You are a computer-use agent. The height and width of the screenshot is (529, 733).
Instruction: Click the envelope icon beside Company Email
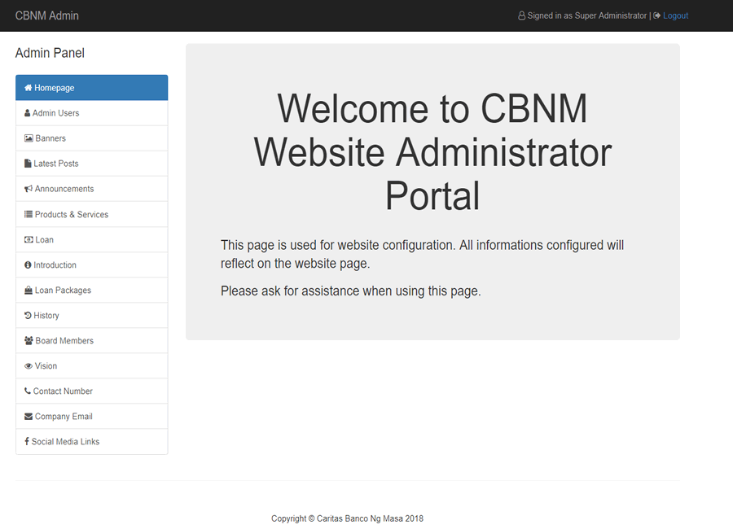click(29, 417)
